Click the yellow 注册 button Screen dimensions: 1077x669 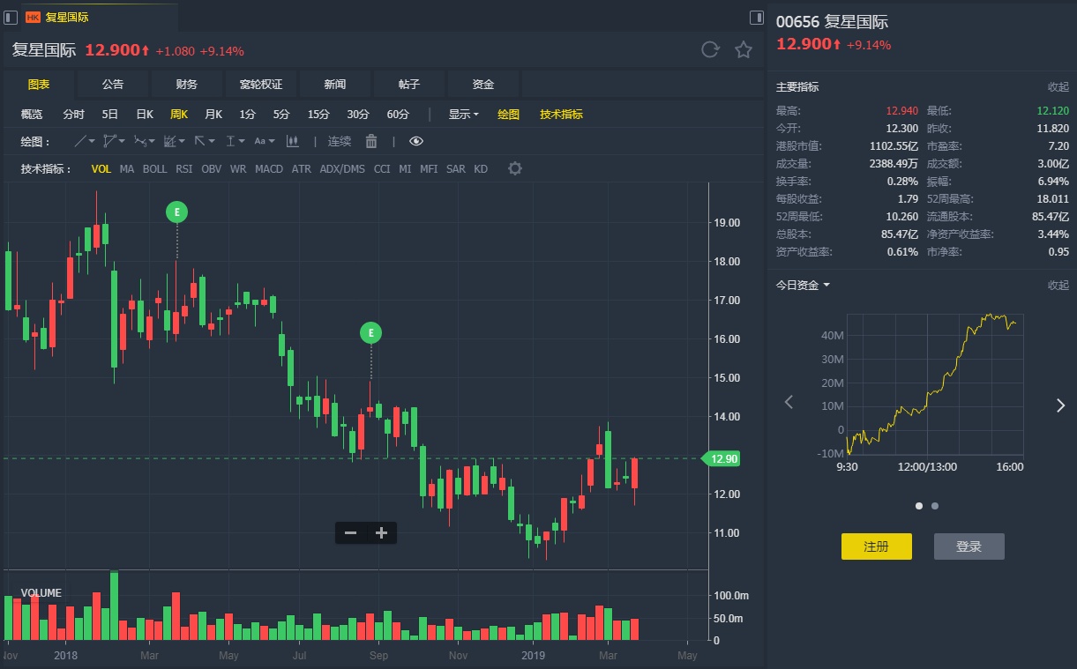click(x=876, y=546)
